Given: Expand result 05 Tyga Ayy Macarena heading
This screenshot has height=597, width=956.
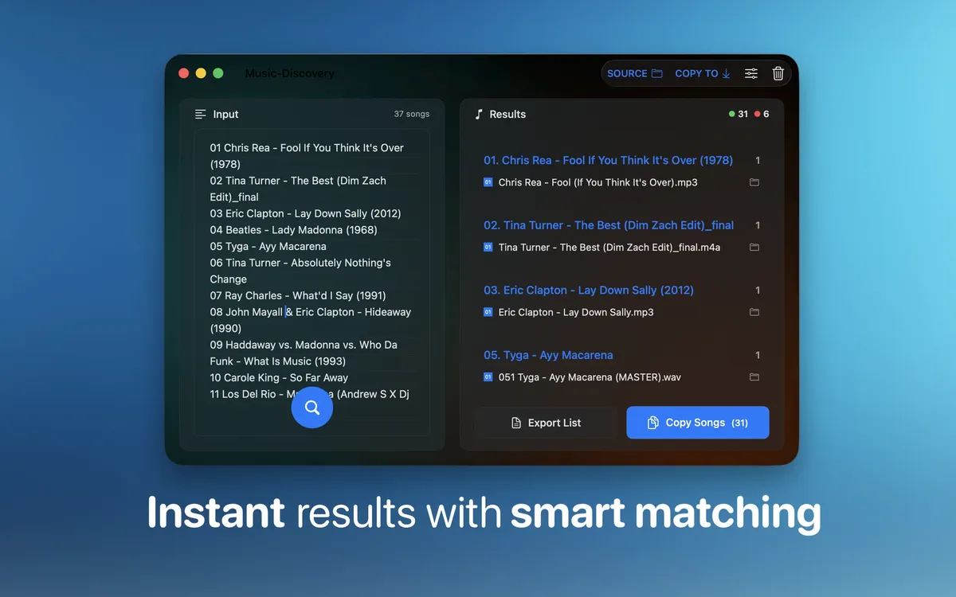Looking at the screenshot, I should pyautogui.click(x=548, y=355).
